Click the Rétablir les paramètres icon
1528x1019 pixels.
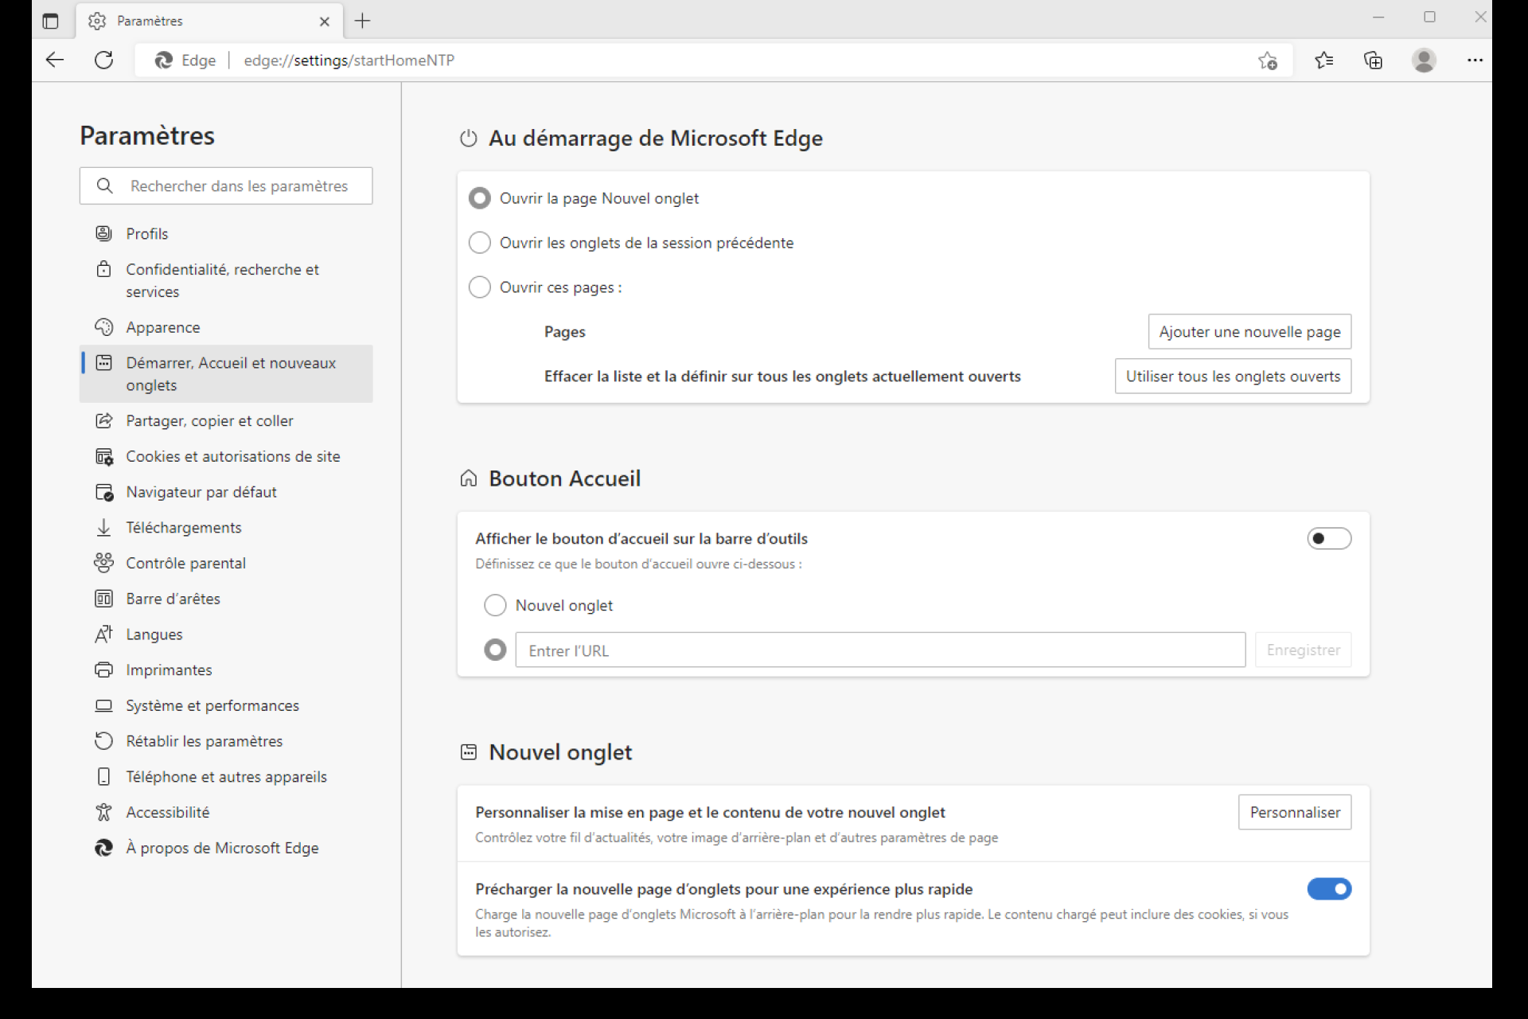[103, 741]
